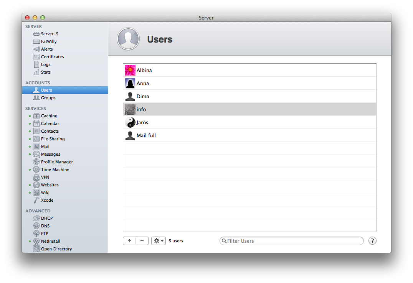Click the Open Directory label
413x283 pixels.
pyautogui.click(x=56, y=249)
